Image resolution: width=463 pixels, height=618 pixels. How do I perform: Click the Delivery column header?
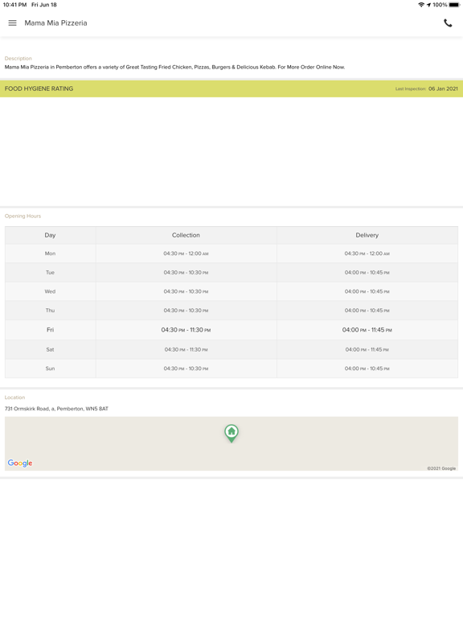coord(367,235)
